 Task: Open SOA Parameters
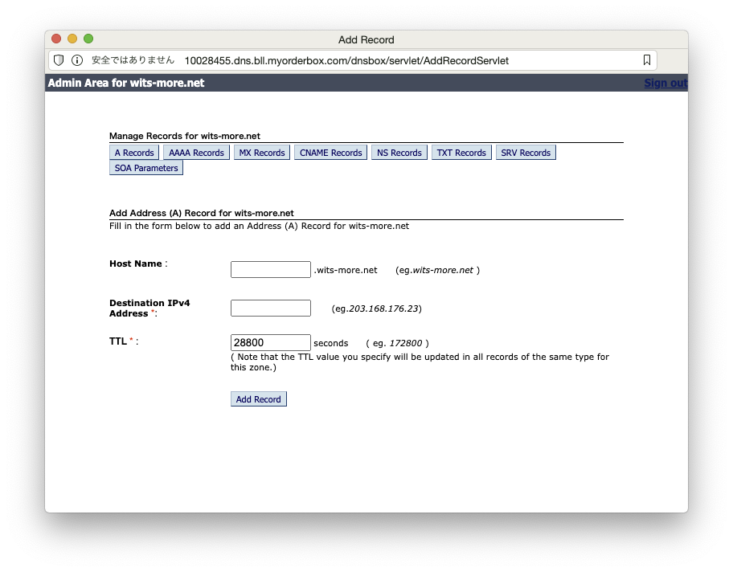(146, 168)
